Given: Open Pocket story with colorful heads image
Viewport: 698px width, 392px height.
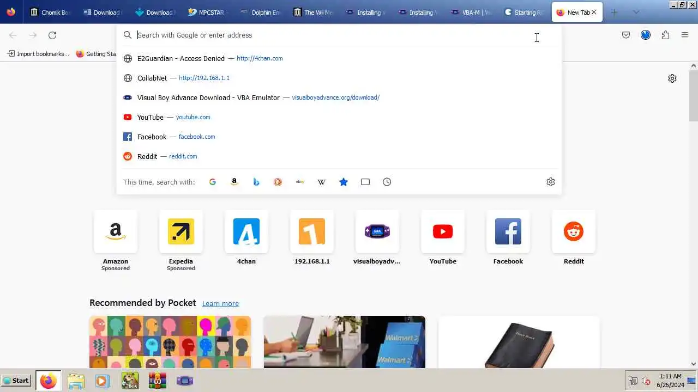Looking at the screenshot, I should [x=170, y=342].
